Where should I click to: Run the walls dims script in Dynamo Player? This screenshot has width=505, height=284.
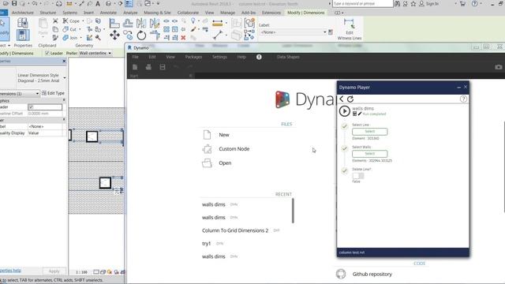click(344, 111)
